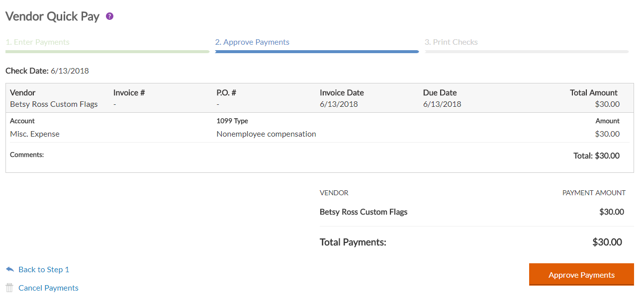This screenshot has width=644, height=305.
Task: Click the orange Approve Payments button
Action: 581,275
